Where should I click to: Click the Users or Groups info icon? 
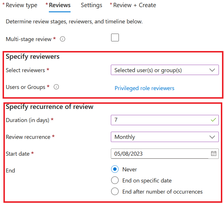tap(56, 87)
